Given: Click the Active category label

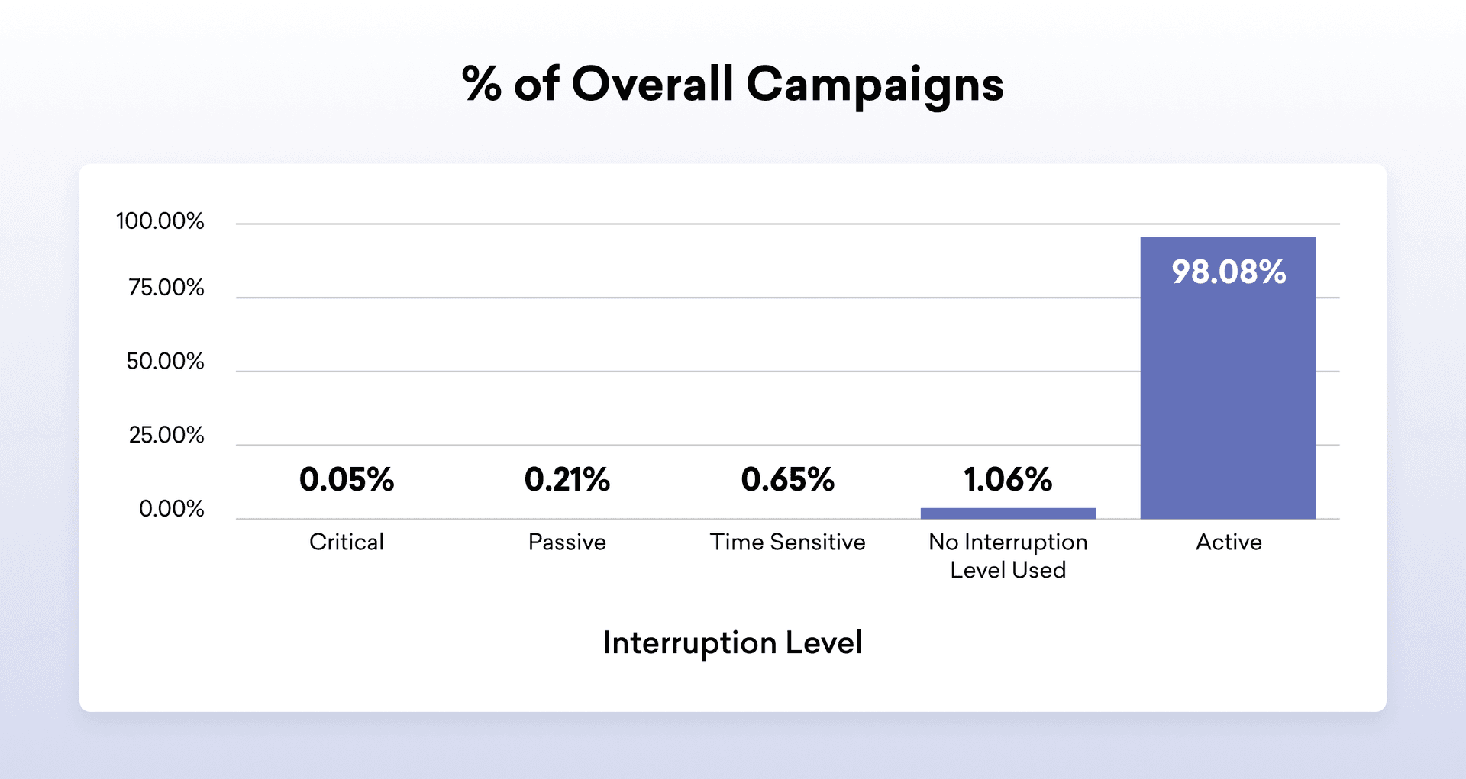Looking at the screenshot, I should (x=1229, y=542).
